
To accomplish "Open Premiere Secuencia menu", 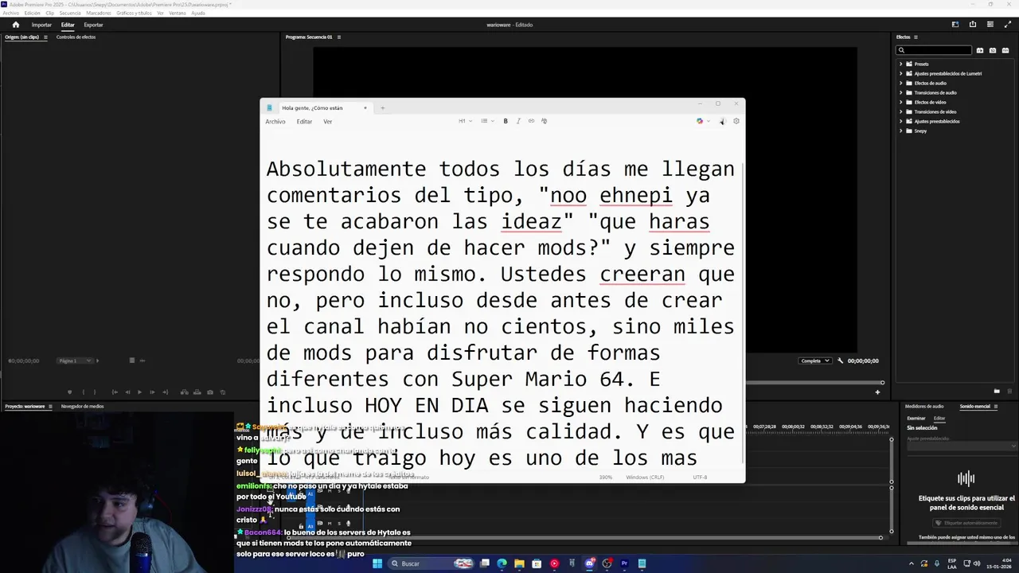I will [x=70, y=13].
